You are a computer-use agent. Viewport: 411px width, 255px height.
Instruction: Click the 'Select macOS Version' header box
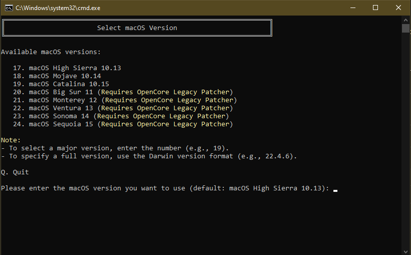pyautogui.click(x=137, y=28)
